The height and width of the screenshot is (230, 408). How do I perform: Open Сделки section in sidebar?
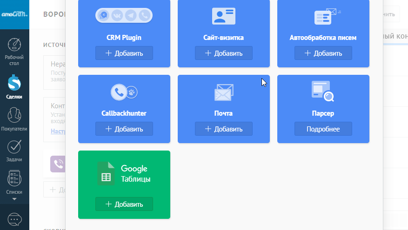click(14, 87)
